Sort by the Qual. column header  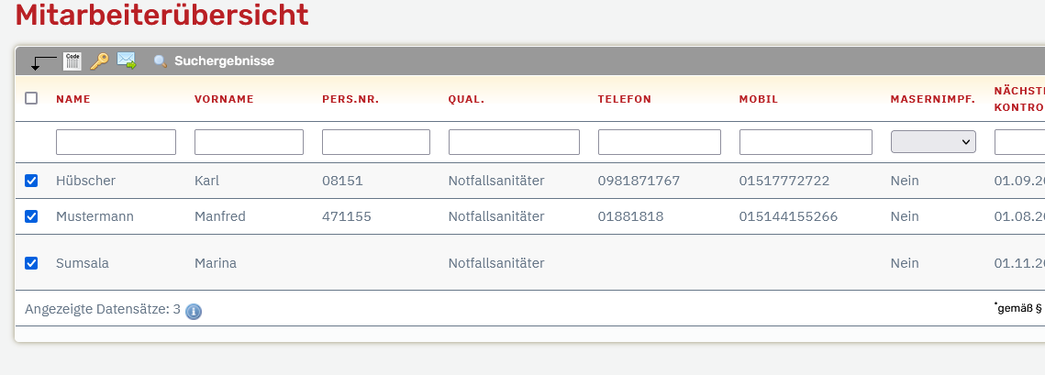point(466,99)
